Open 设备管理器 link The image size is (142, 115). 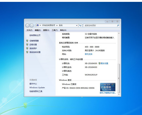(x=34, y=41)
